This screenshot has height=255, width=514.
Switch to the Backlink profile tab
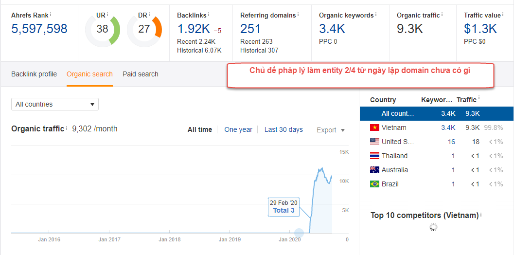(x=34, y=74)
